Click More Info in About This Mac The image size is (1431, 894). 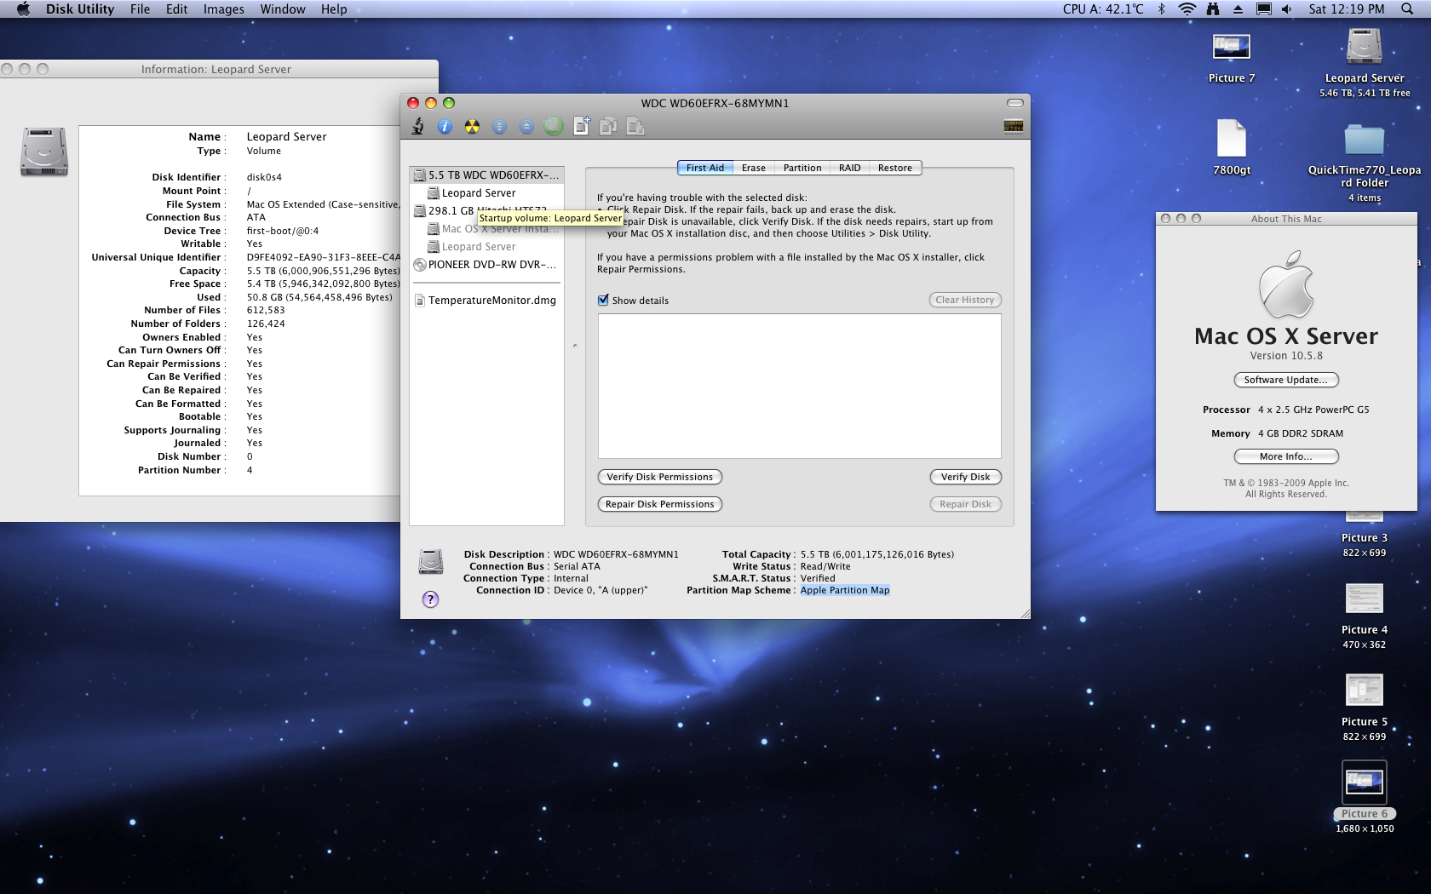(1286, 456)
